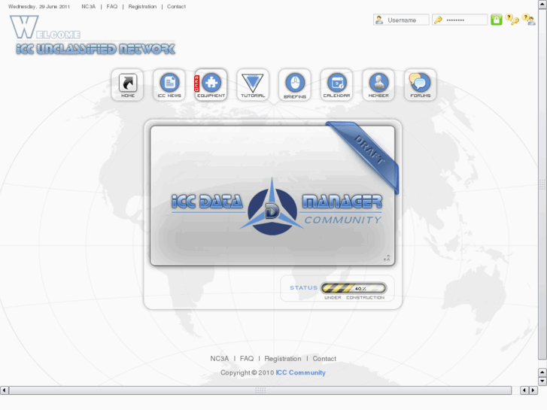Open the ICC Community copyright link

tap(300, 372)
